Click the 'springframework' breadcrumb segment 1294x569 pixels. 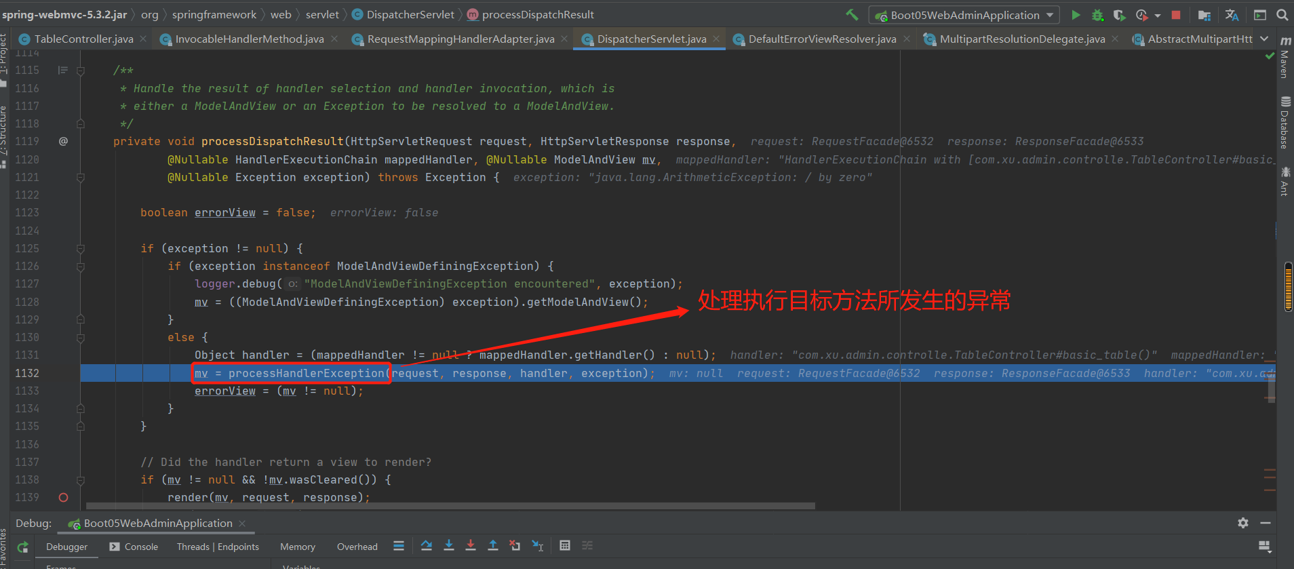click(214, 14)
